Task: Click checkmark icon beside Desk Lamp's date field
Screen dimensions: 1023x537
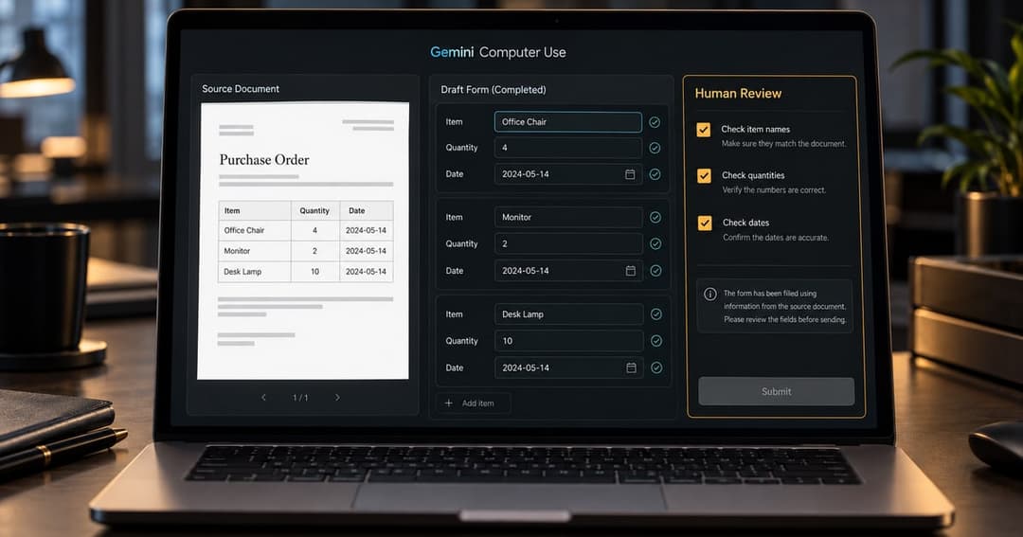Action: point(656,367)
